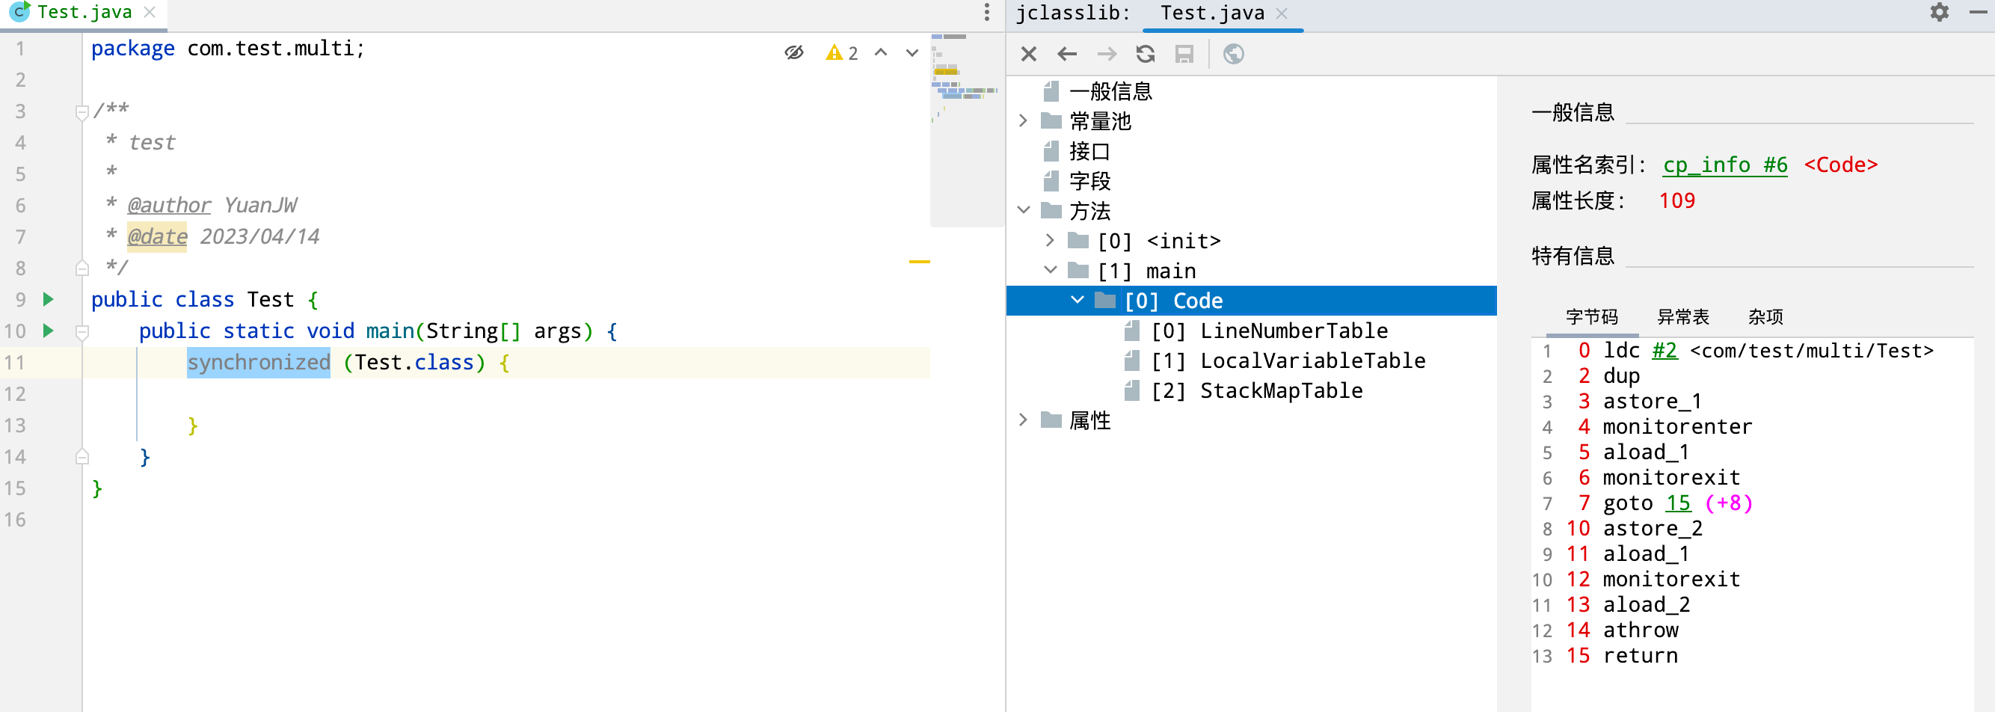
Task: Toggle reader mode eye icon in editor
Action: click(x=794, y=52)
